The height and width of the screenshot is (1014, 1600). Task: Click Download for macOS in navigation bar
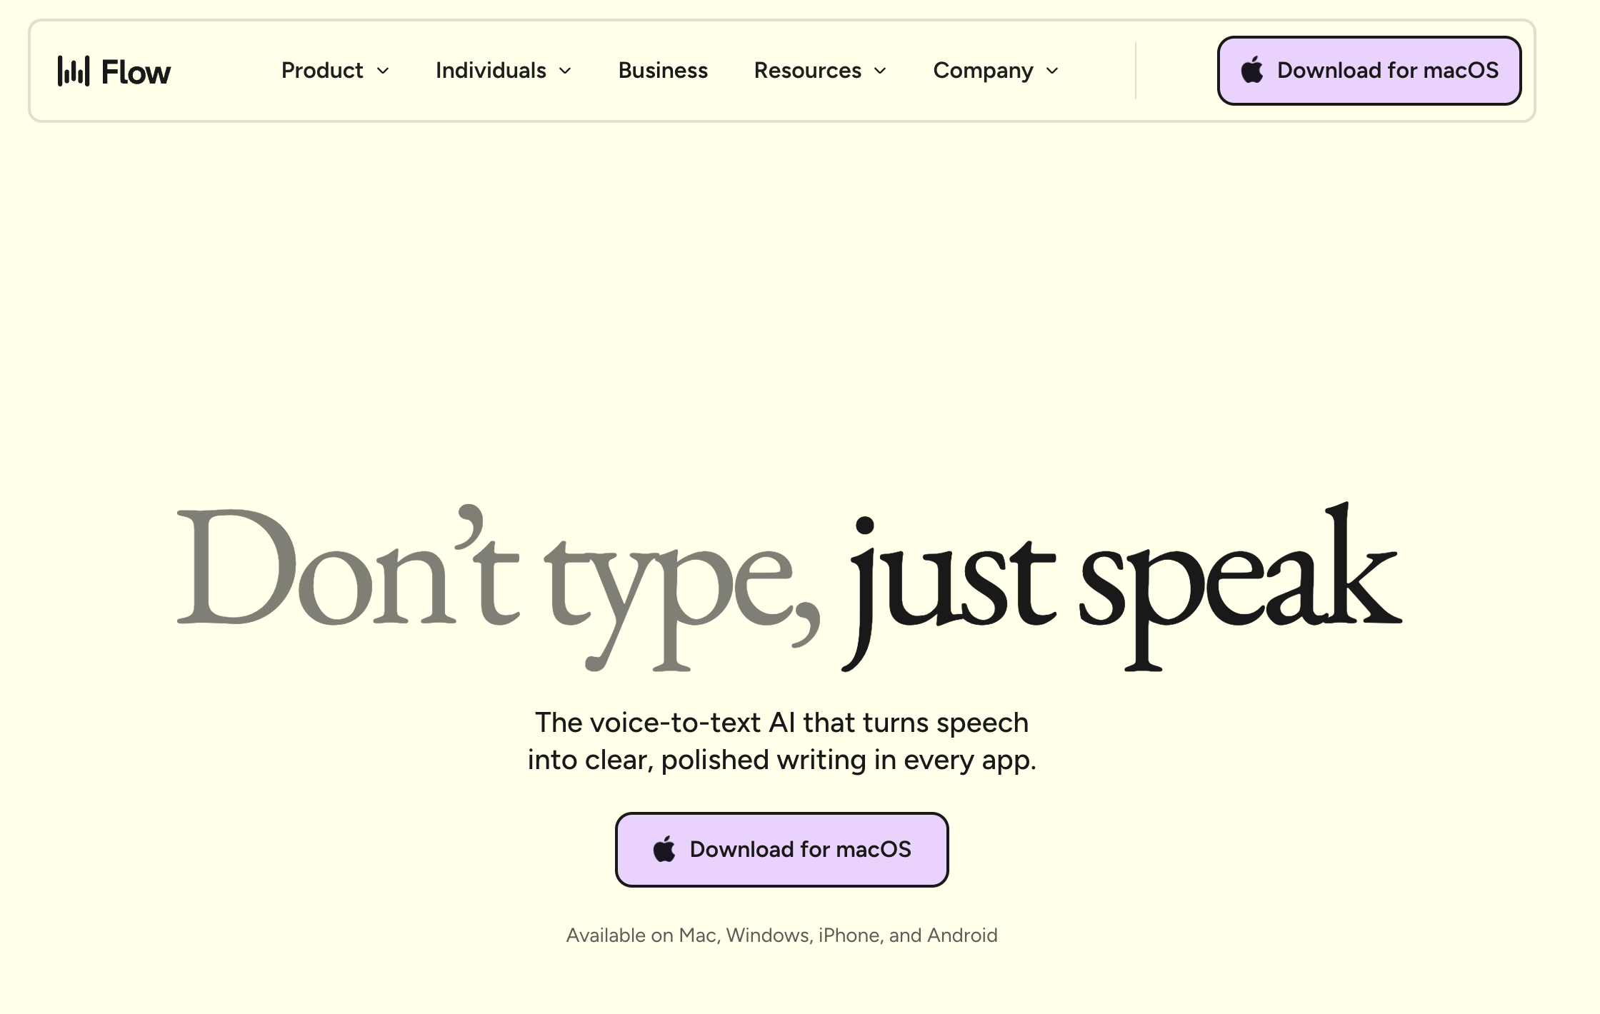pos(1369,71)
